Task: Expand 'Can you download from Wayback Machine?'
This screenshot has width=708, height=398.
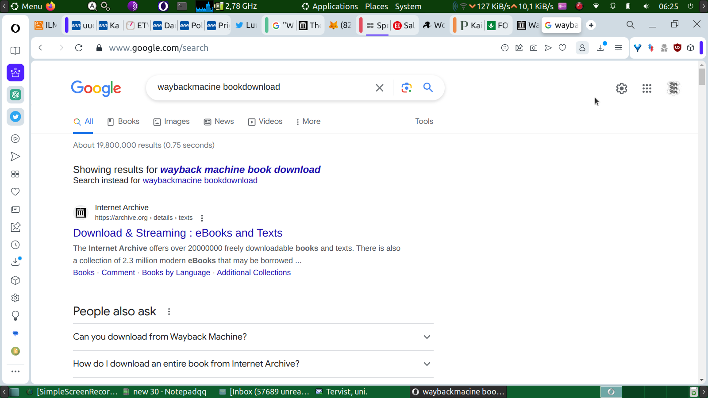Action: tap(253, 337)
